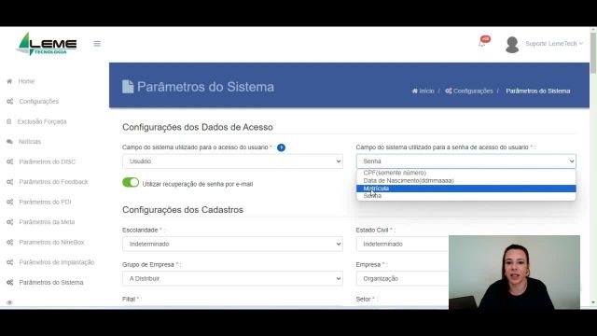
Task: Open the Estado Civil dropdown
Action: [x=402, y=245]
